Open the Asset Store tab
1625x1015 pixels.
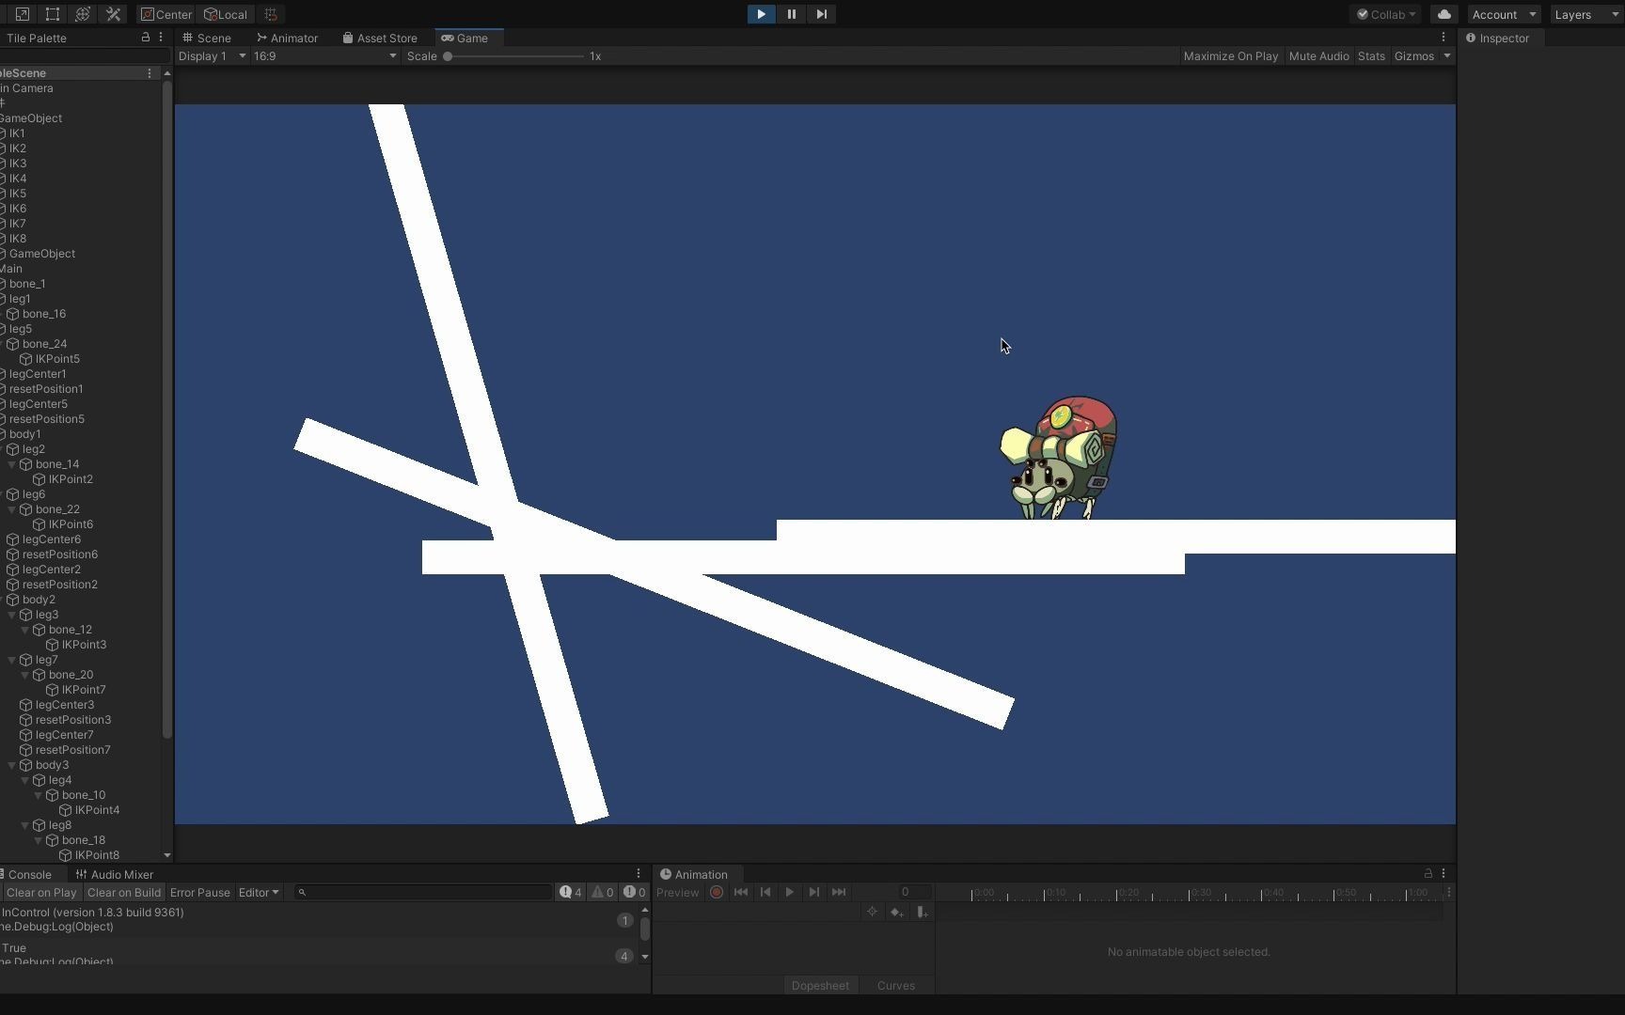coord(380,38)
